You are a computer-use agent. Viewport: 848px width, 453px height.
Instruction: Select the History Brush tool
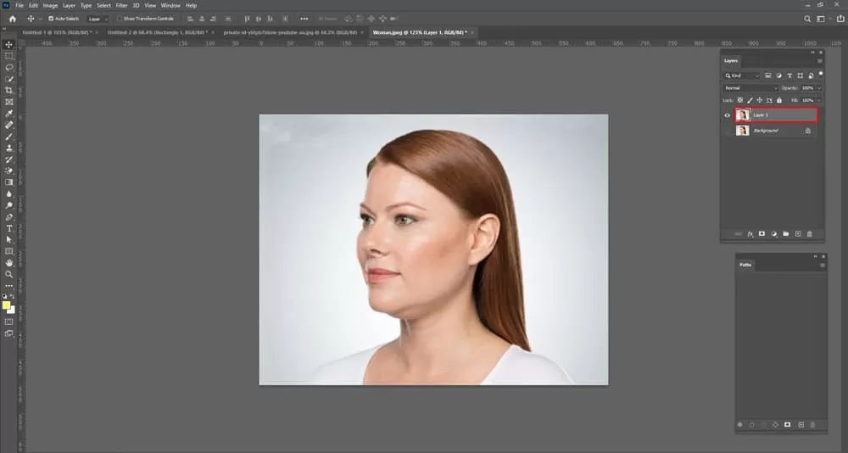point(9,159)
